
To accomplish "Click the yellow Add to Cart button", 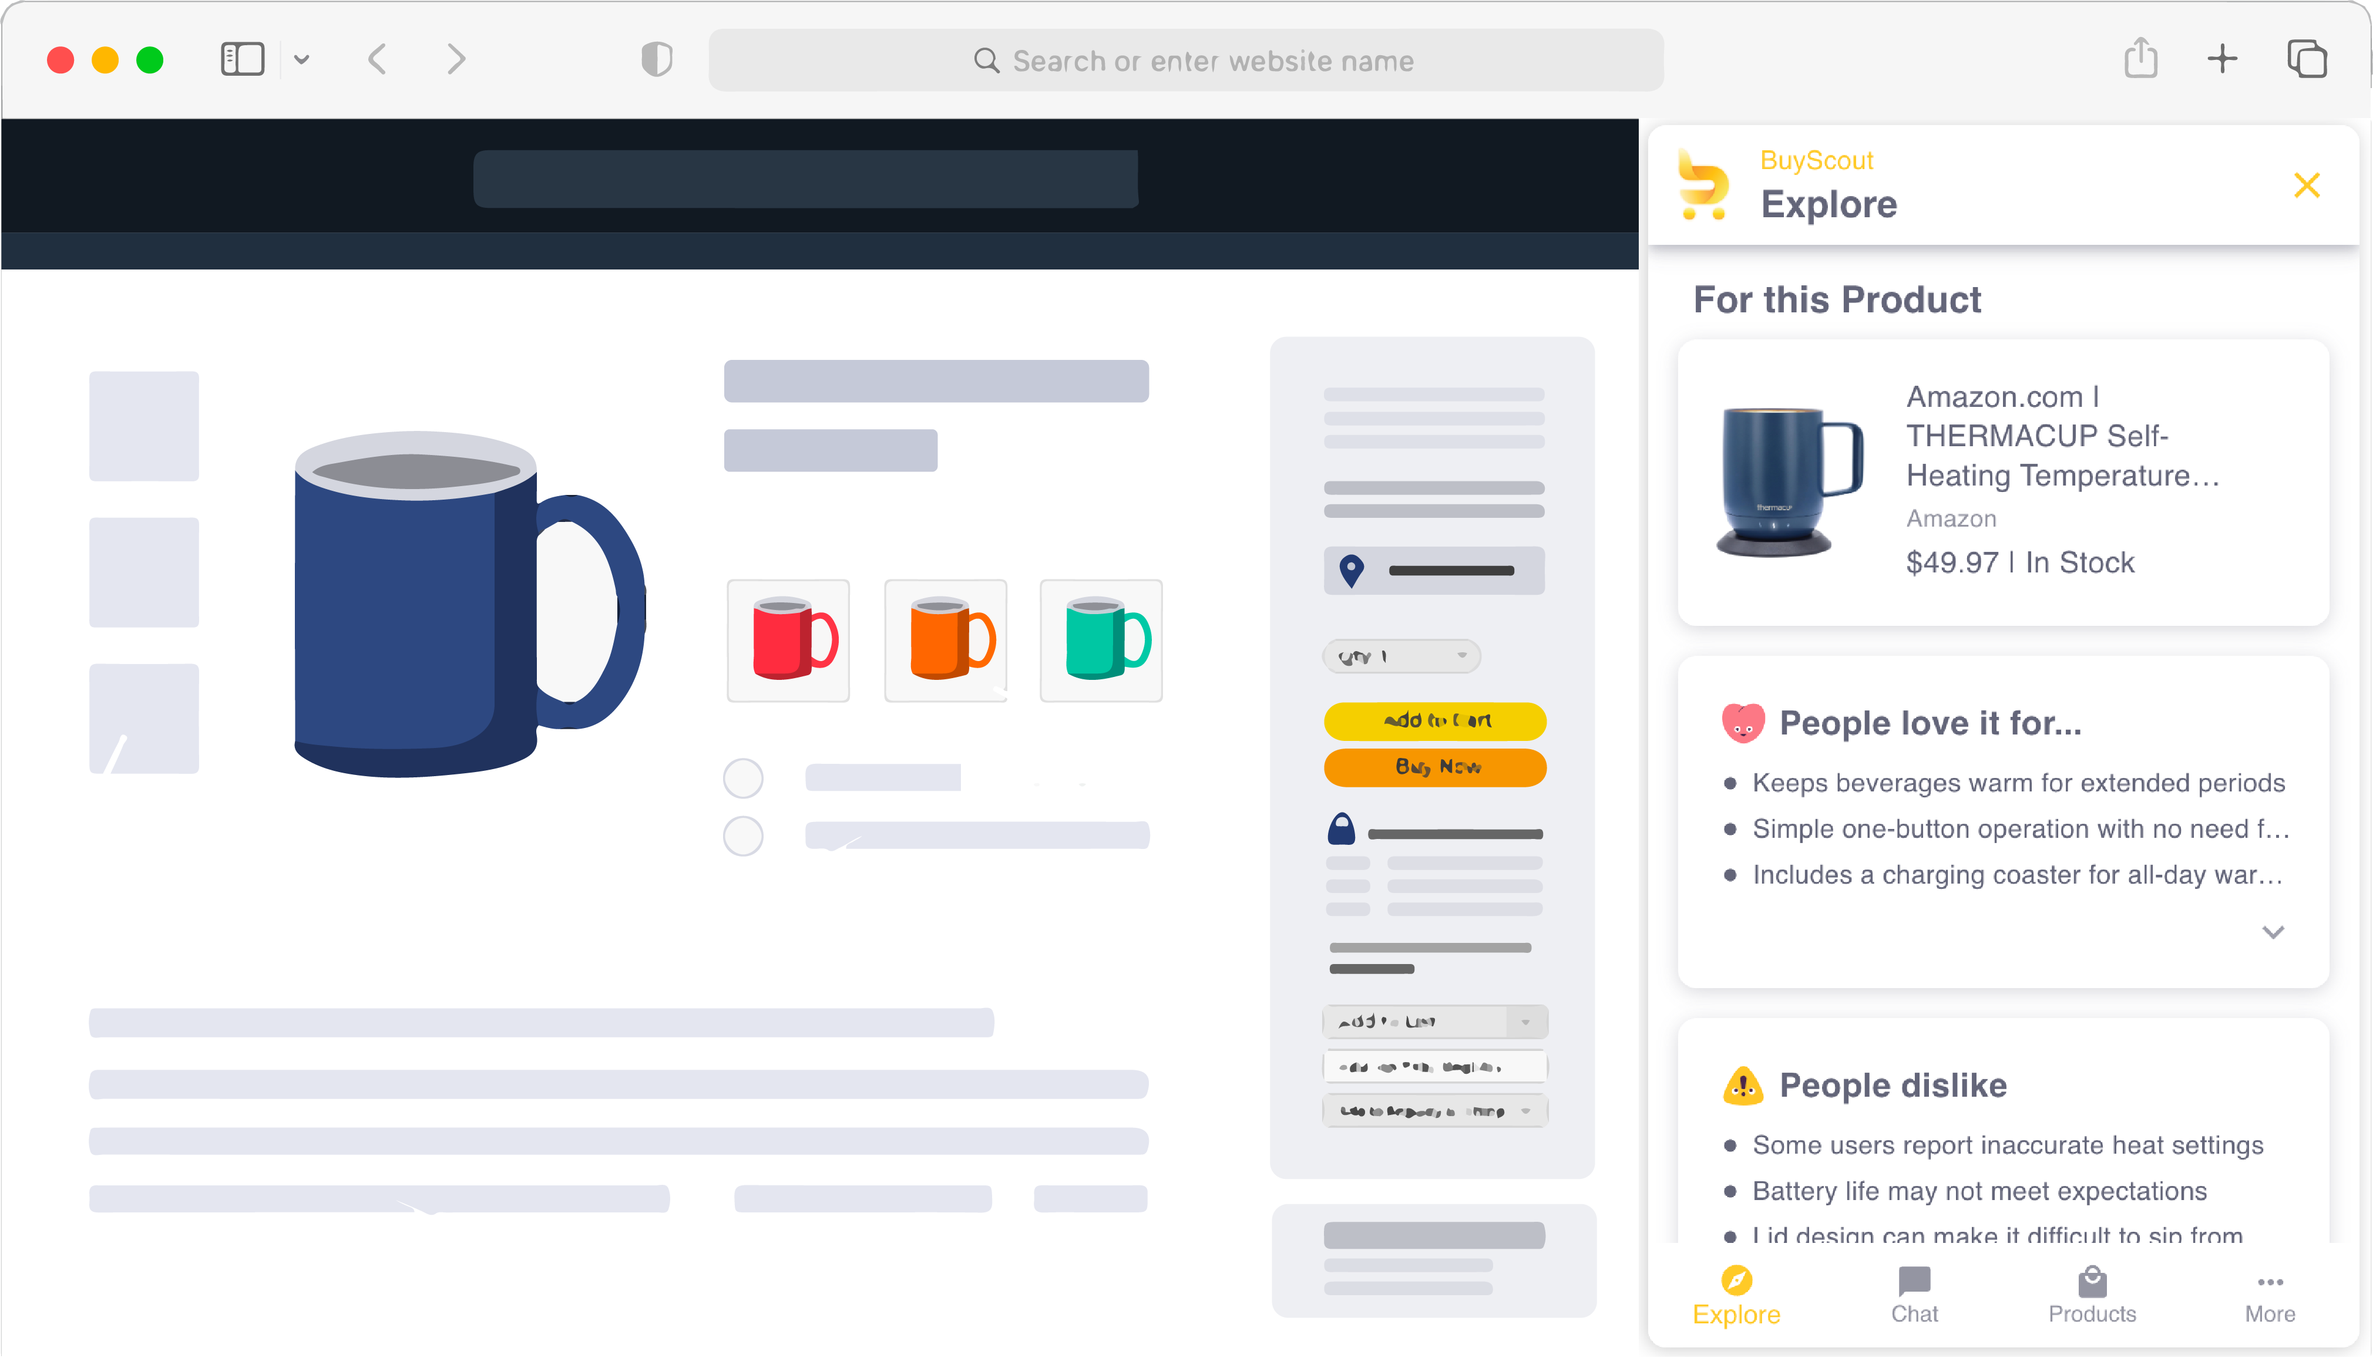I will (x=1435, y=720).
